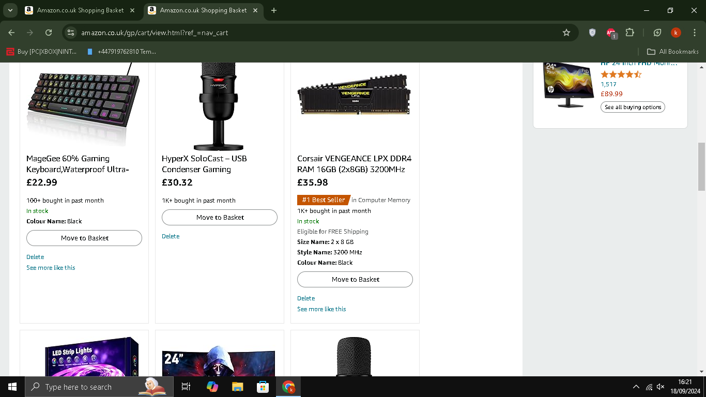Bookmark this page with the star icon
The width and height of the screenshot is (706, 397).
click(566, 33)
